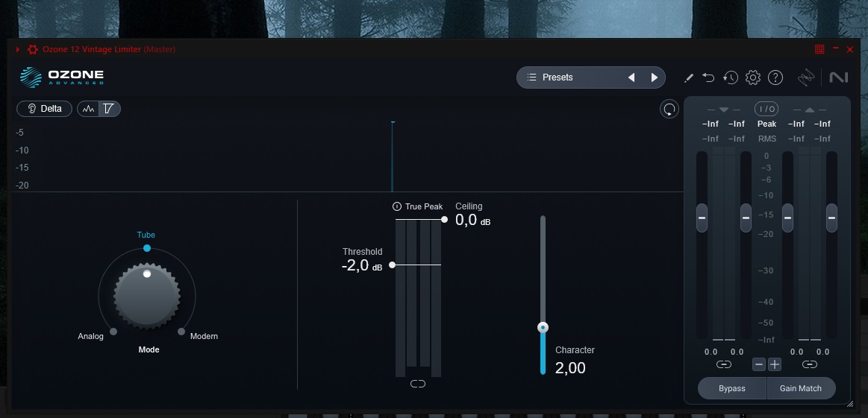The height and width of the screenshot is (418, 868).
Task: Expand the plugin window title arrow
Action: (x=18, y=49)
